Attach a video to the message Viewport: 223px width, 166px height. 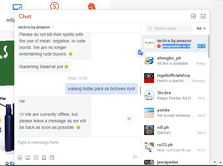point(36,158)
